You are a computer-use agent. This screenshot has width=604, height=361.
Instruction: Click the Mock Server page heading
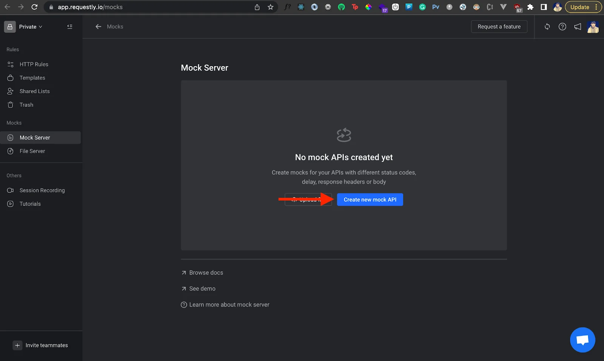tap(205, 68)
